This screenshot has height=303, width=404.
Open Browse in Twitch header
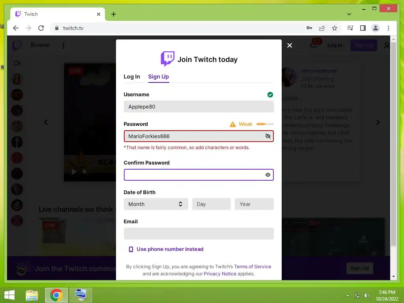click(x=40, y=45)
